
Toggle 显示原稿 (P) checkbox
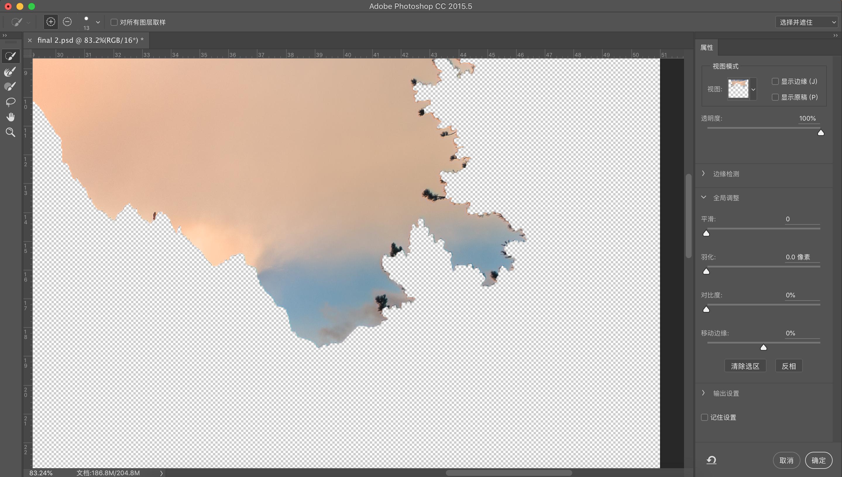coord(775,97)
